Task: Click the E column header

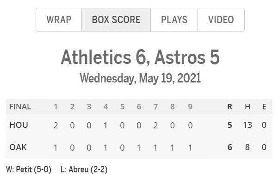Action: 264,107
